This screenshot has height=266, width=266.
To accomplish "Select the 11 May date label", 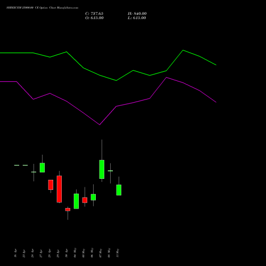I will point(118,253).
